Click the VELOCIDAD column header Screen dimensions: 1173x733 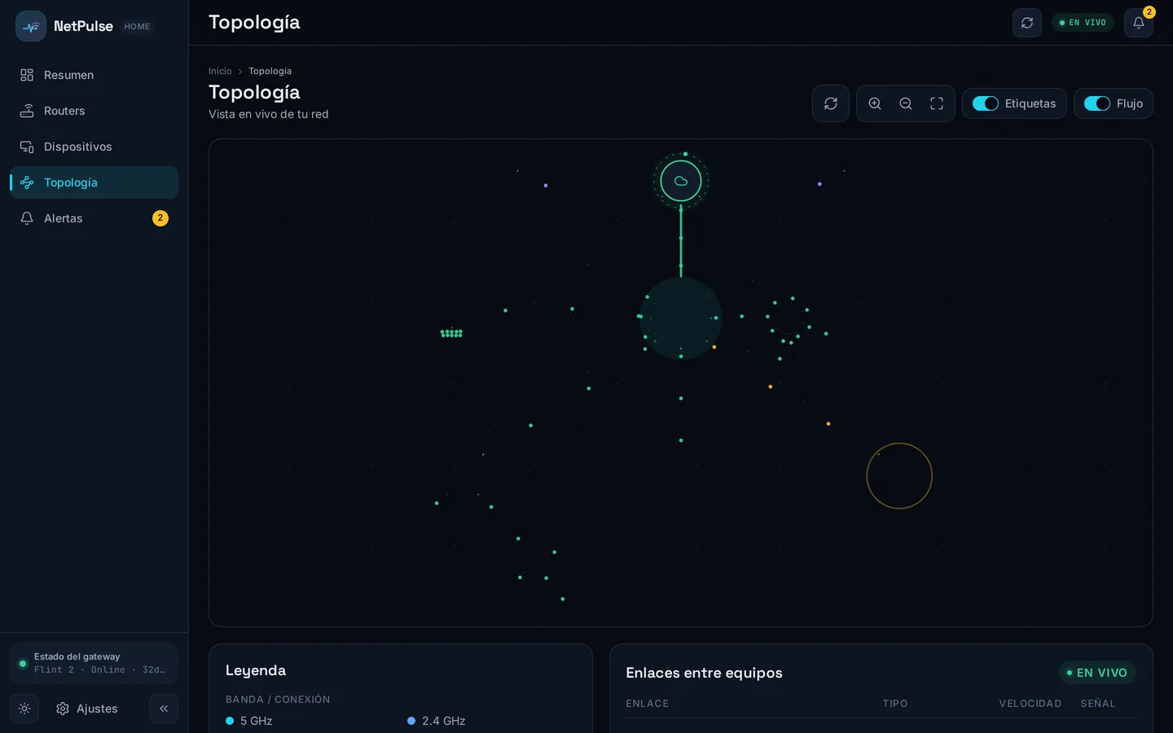[1030, 704]
